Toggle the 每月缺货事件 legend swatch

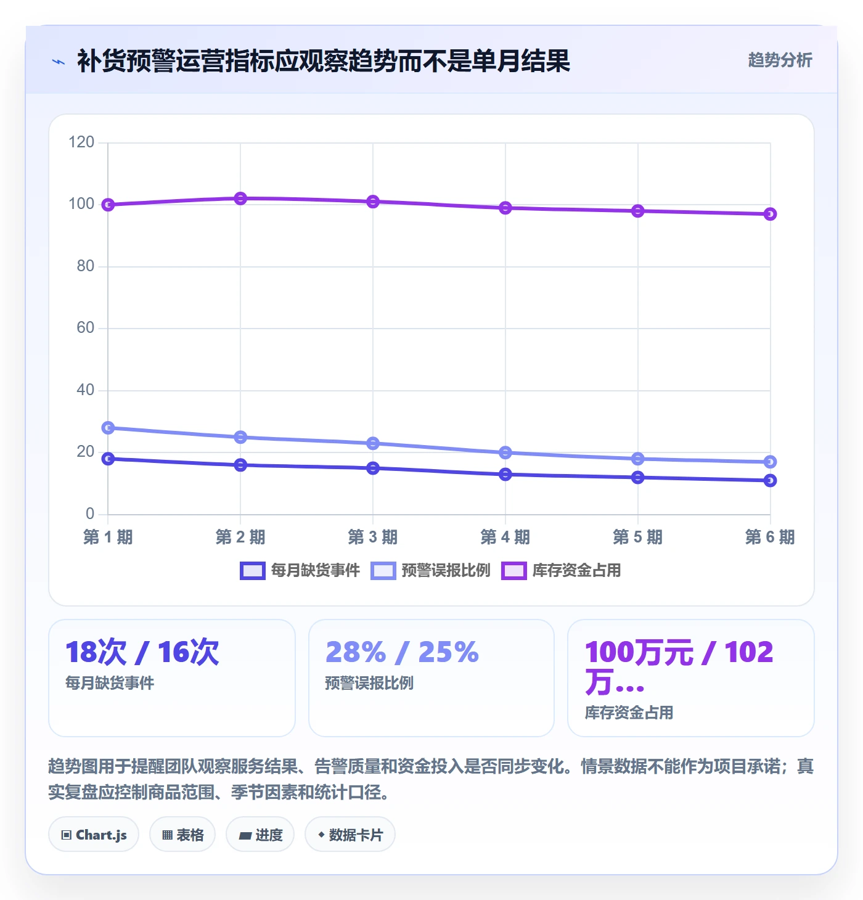252,571
